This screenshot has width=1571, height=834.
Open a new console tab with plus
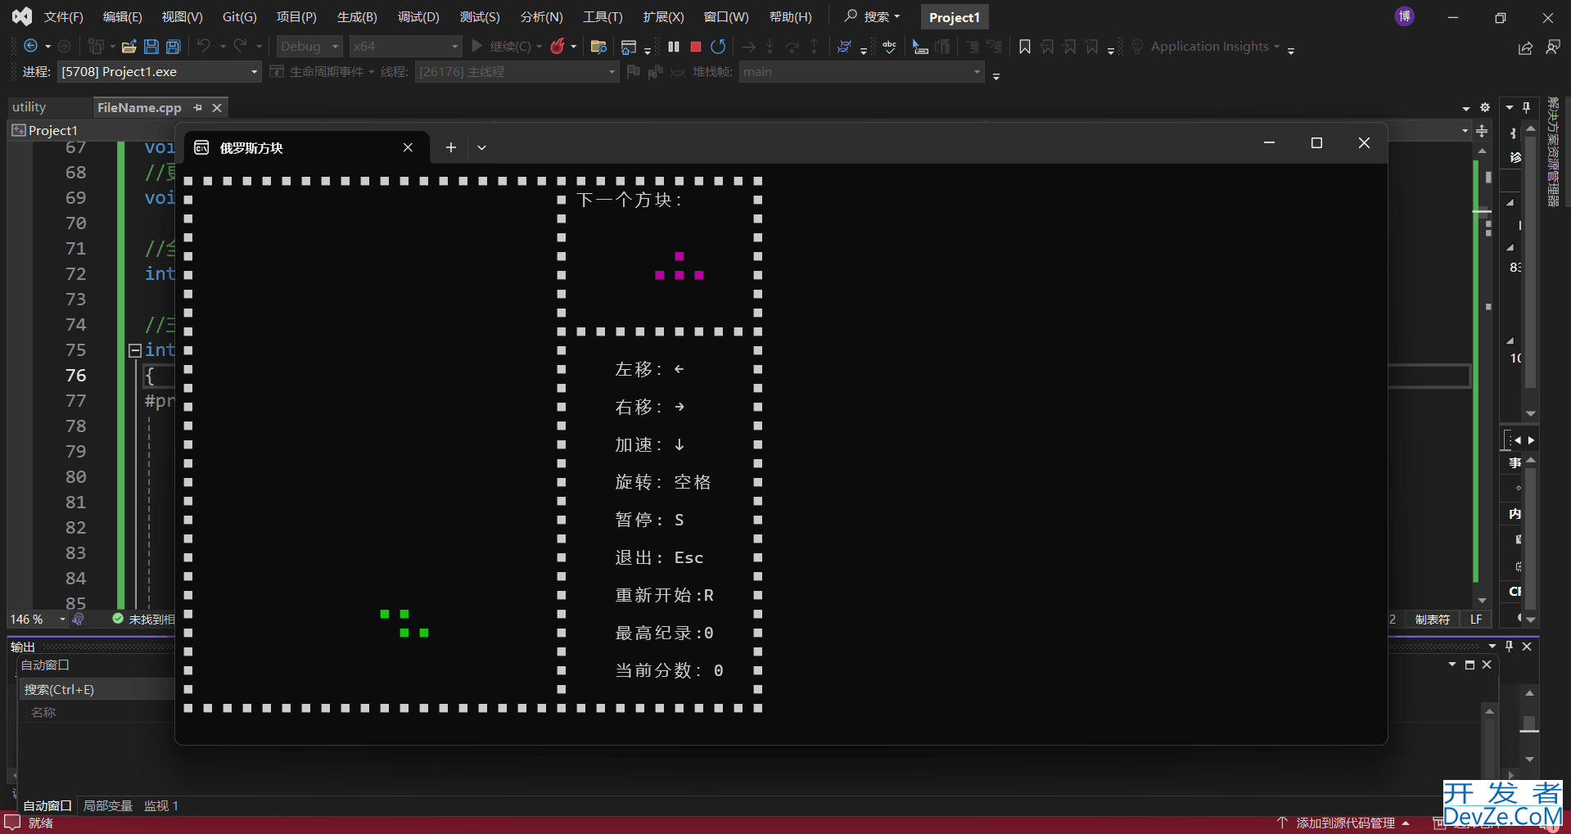(x=450, y=147)
